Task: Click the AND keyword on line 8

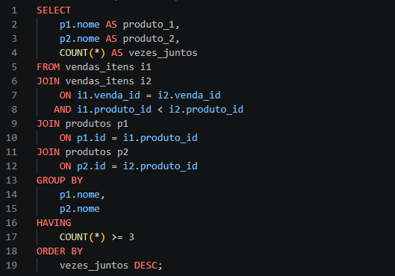Action: (x=62, y=110)
